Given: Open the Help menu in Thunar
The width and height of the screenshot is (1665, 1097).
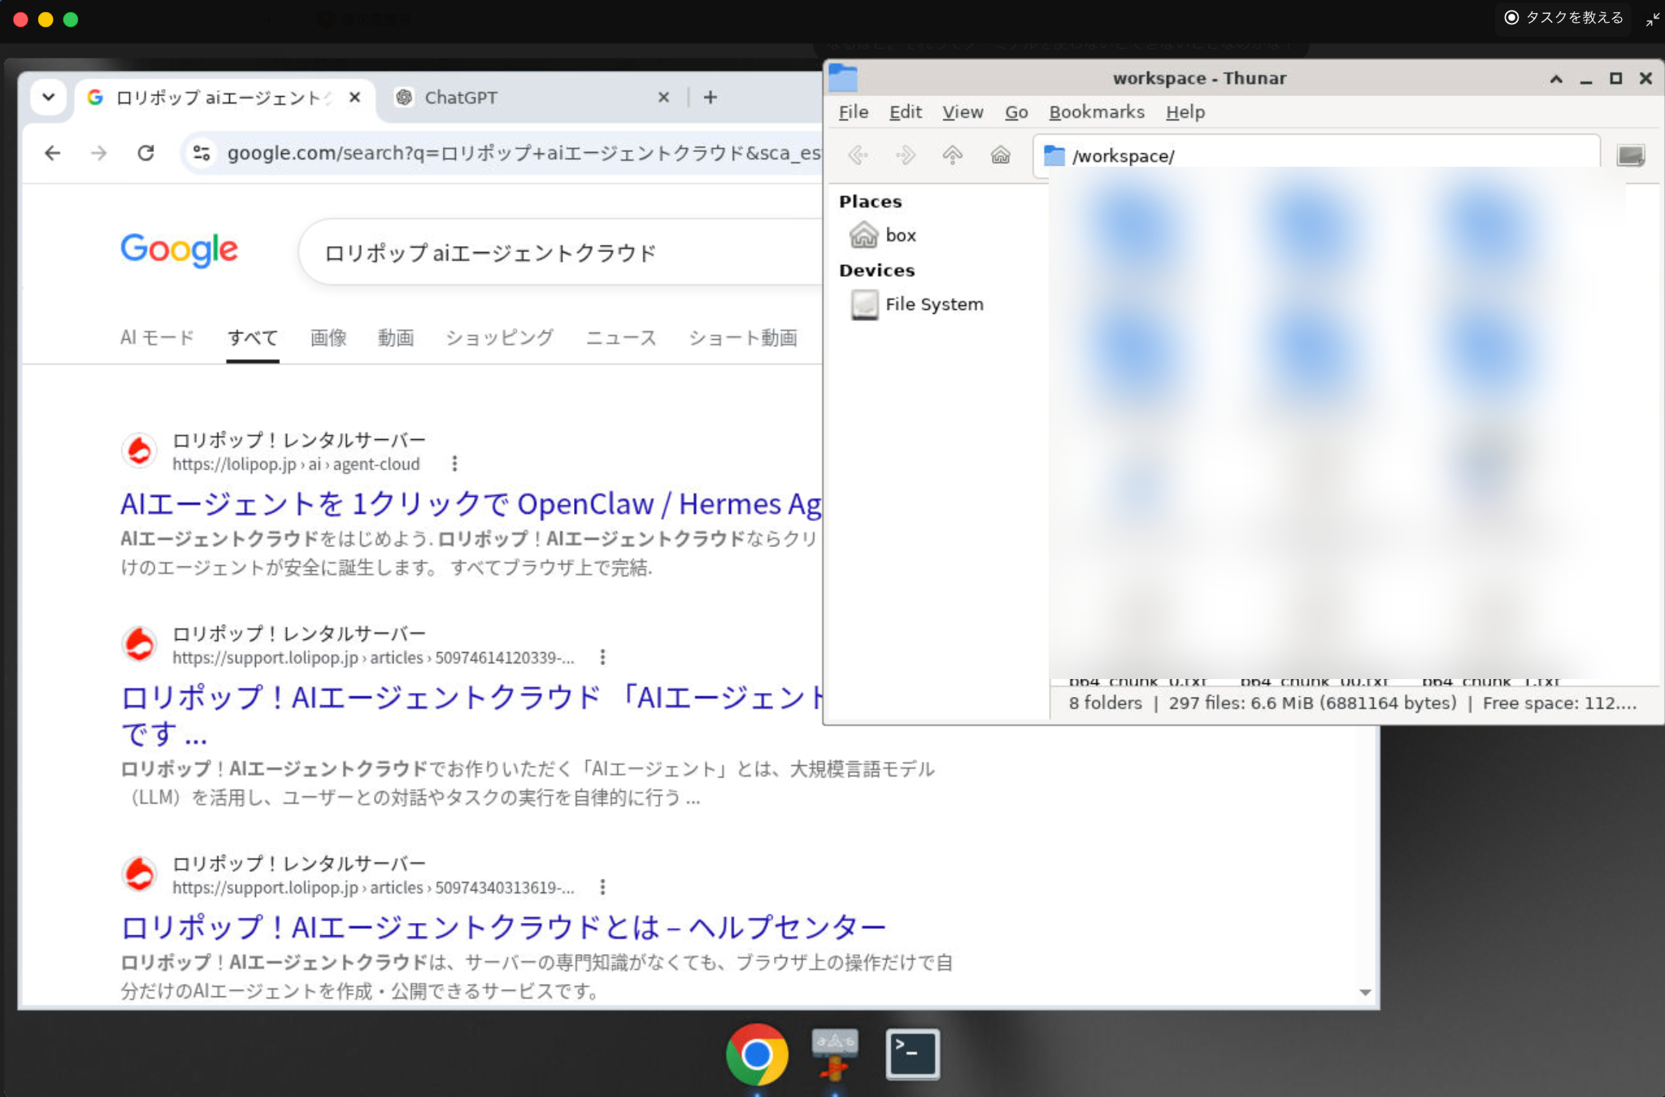Looking at the screenshot, I should pos(1185,112).
